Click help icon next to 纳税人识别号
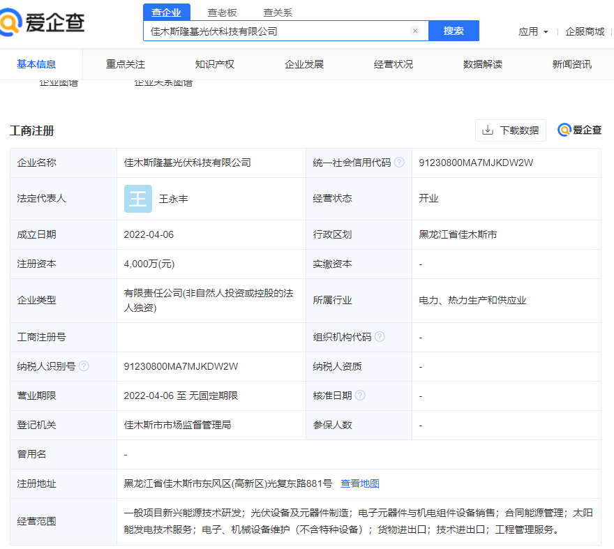This screenshot has width=614, height=549. click(x=84, y=366)
